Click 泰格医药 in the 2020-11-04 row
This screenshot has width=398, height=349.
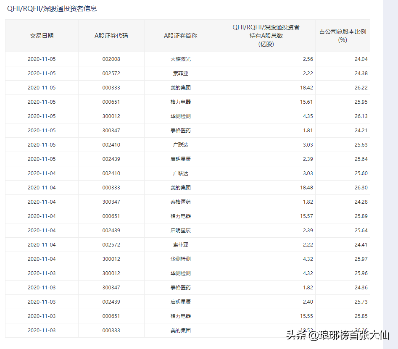click(180, 202)
